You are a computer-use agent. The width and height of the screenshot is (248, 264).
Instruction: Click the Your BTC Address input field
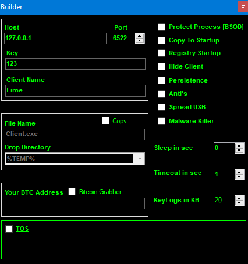[75, 204]
